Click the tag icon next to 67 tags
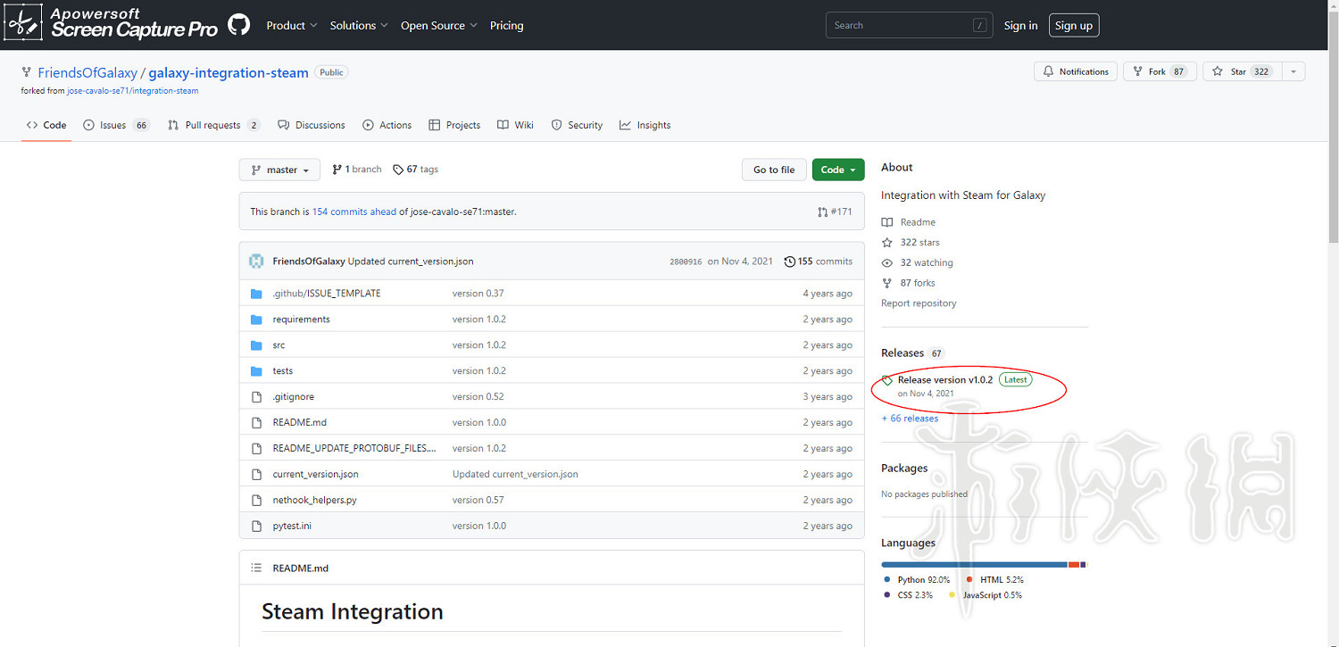 [398, 170]
